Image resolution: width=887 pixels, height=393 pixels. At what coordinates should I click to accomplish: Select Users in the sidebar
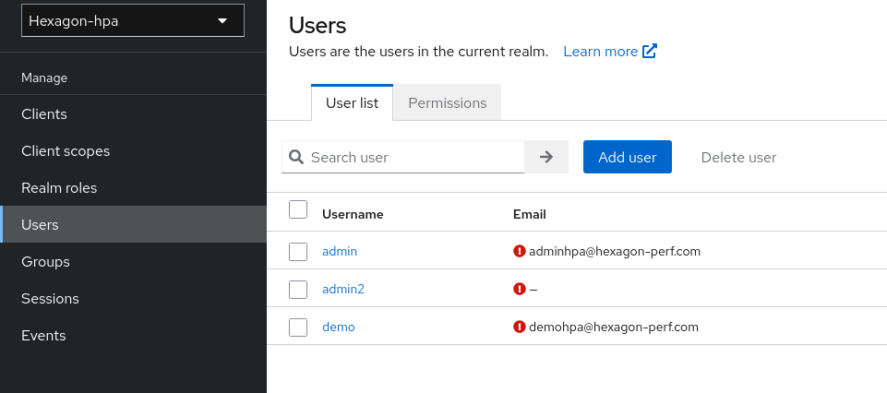133,224
